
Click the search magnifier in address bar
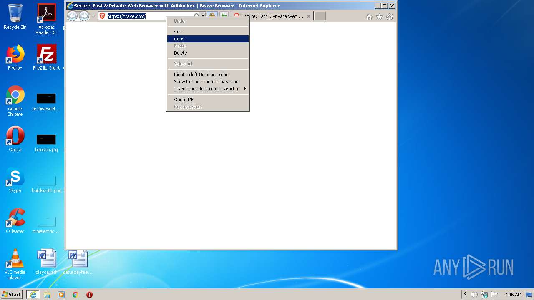click(x=196, y=16)
